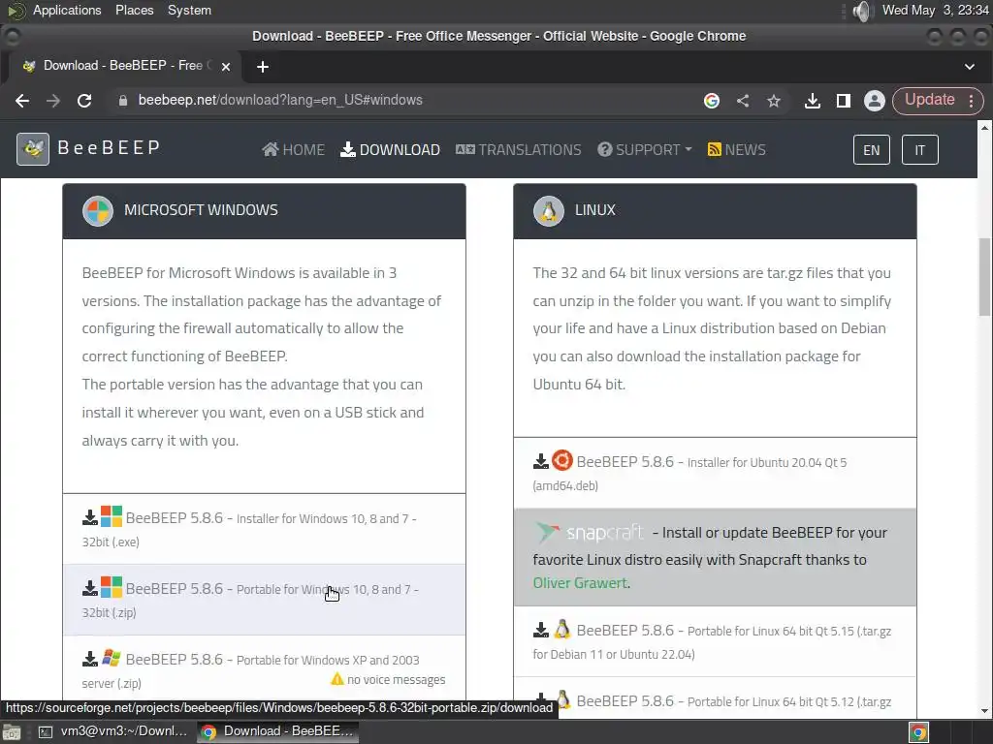Reload the BeeBEEP download page
Screen dimensions: 993x744
[x=84, y=101]
